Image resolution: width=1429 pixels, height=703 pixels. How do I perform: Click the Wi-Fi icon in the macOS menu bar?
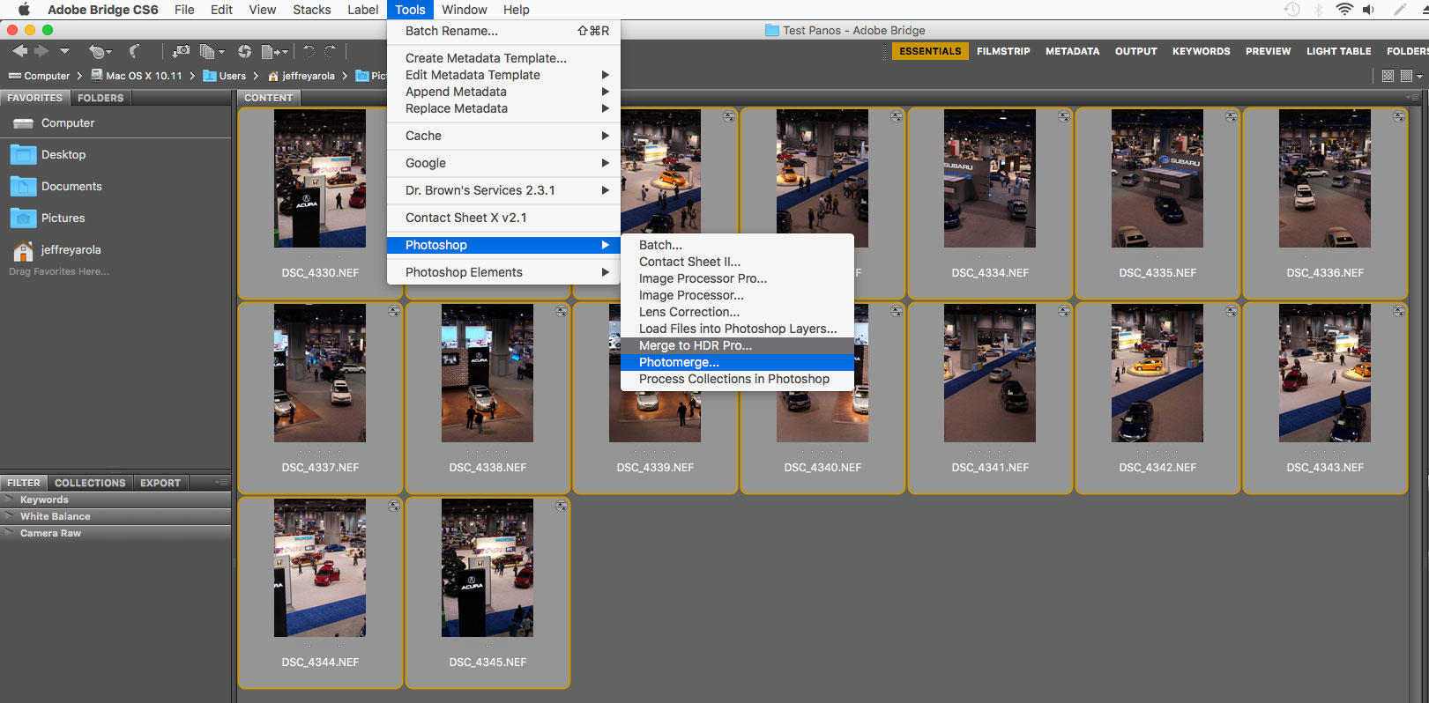tap(1343, 10)
